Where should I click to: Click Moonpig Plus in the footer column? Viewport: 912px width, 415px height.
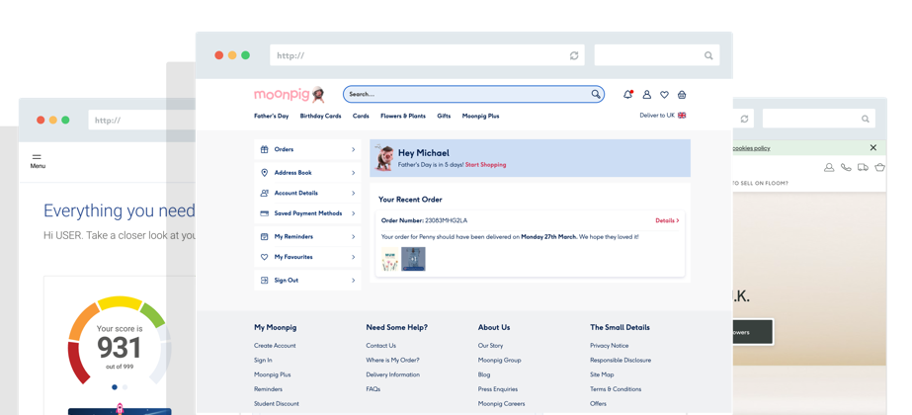(x=272, y=374)
